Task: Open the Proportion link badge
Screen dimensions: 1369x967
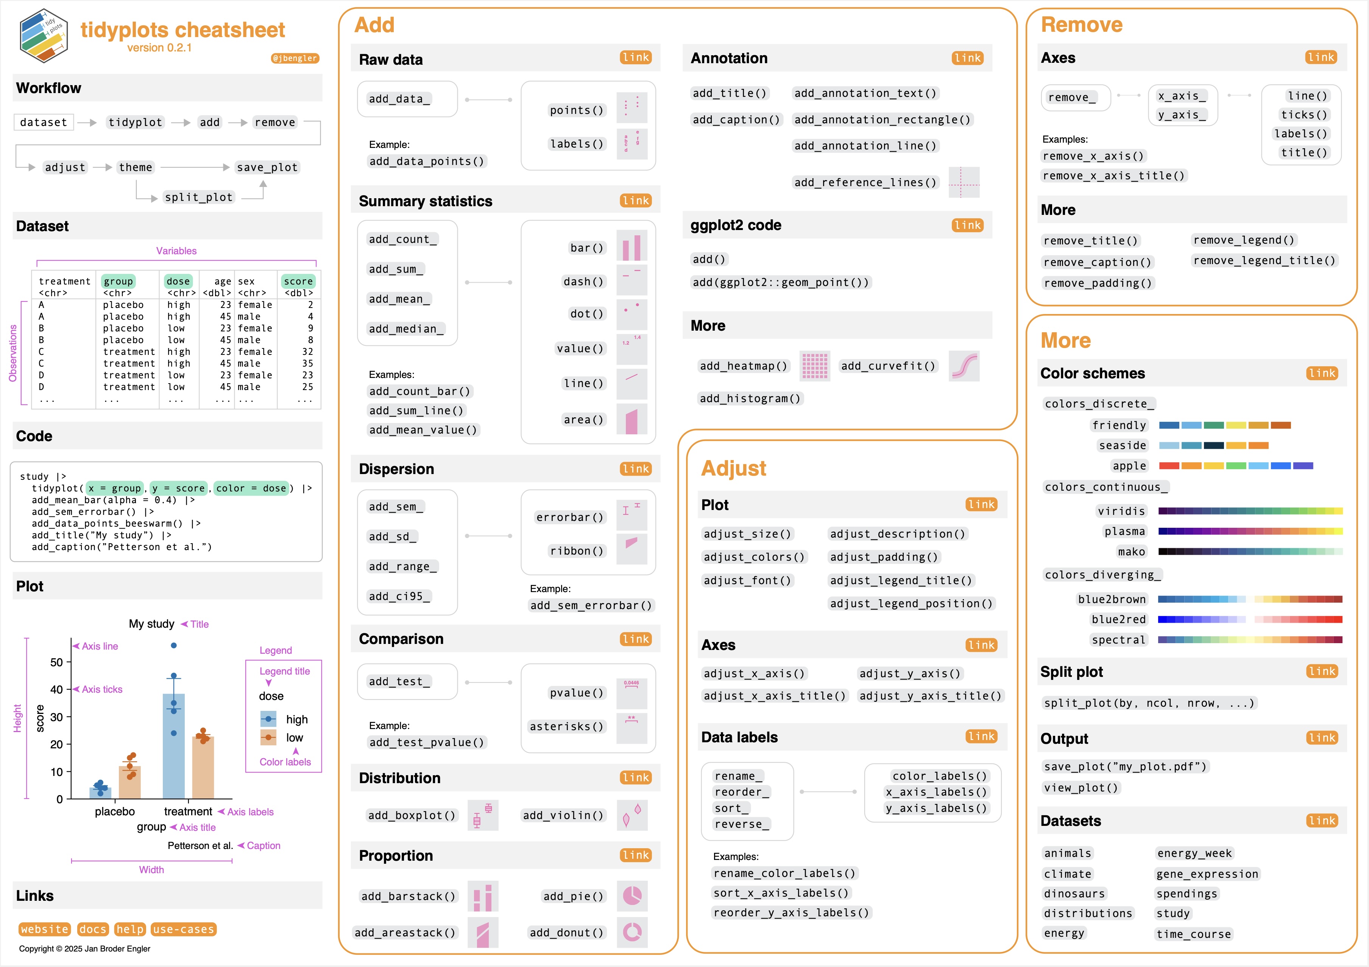Action: click(x=636, y=855)
